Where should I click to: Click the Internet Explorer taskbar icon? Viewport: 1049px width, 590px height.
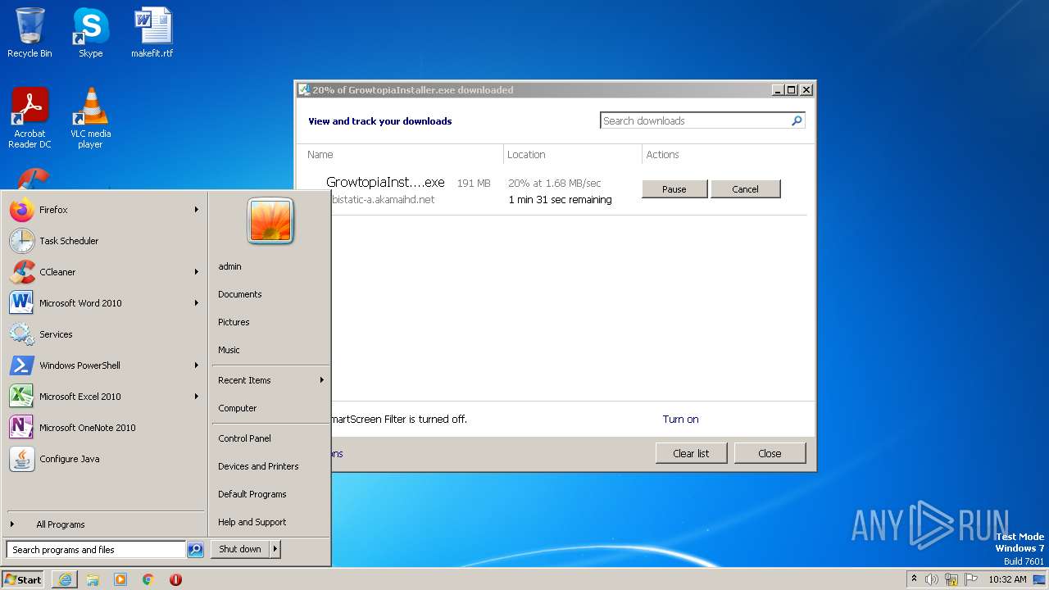65,579
